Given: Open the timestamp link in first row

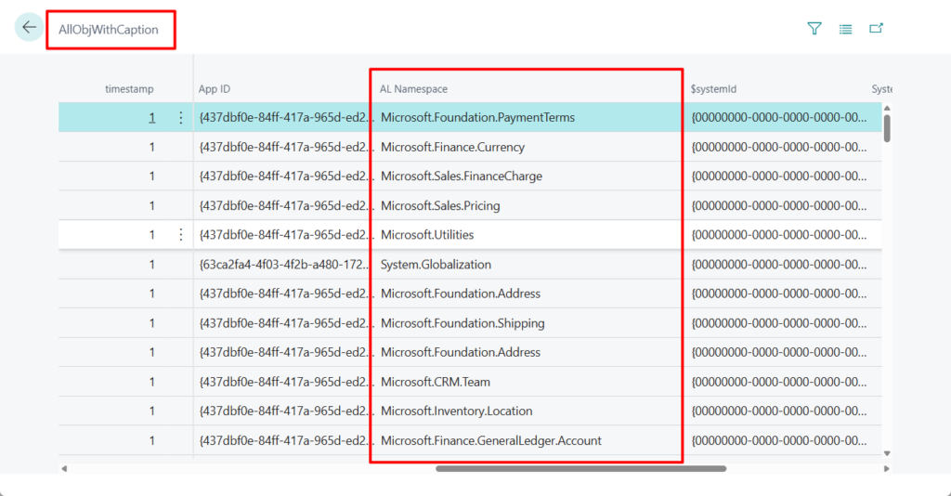Looking at the screenshot, I should [x=151, y=118].
